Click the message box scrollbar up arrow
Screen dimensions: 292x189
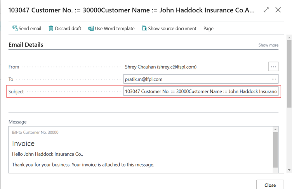point(275,129)
